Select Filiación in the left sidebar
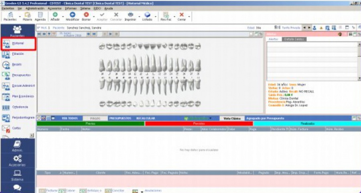Screen dimensions: 361x193 18,54
